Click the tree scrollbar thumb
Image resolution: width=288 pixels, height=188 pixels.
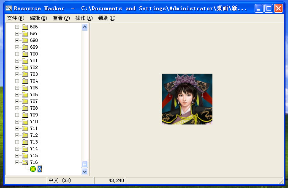[x=85, y=164]
